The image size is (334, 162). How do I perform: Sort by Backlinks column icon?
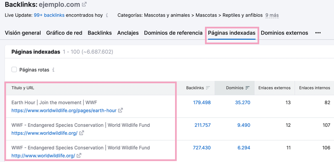coord(208,88)
